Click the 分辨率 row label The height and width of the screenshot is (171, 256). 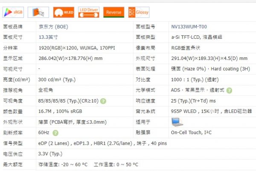(10, 48)
